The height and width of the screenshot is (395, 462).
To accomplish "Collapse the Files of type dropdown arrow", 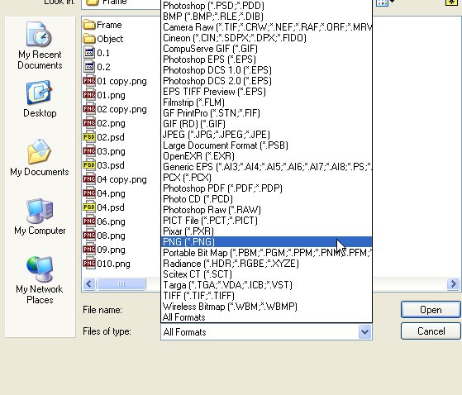I will click(364, 332).
